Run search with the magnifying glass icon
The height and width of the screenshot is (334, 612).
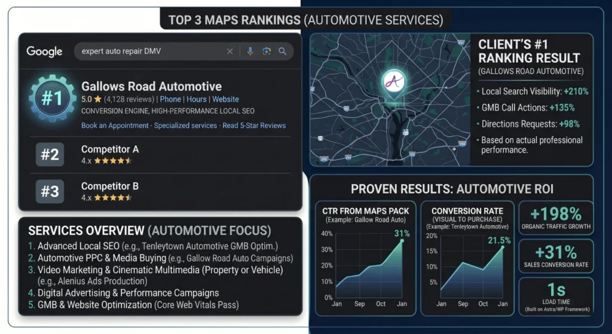tap(283, 51)
